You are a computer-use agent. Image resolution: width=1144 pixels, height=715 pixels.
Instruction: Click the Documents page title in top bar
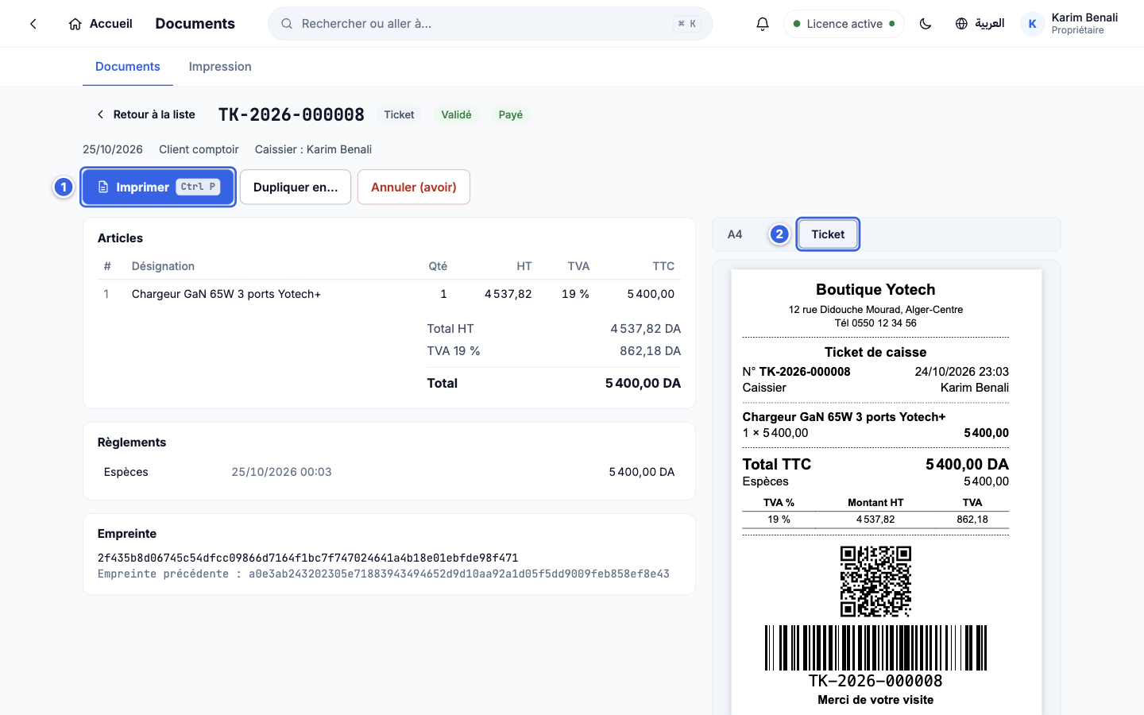195,24
